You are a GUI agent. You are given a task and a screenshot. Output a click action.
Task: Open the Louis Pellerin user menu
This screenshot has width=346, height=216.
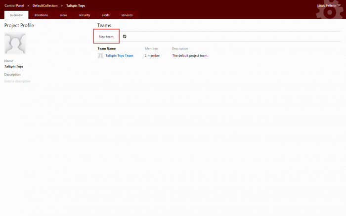click(329, 5)
